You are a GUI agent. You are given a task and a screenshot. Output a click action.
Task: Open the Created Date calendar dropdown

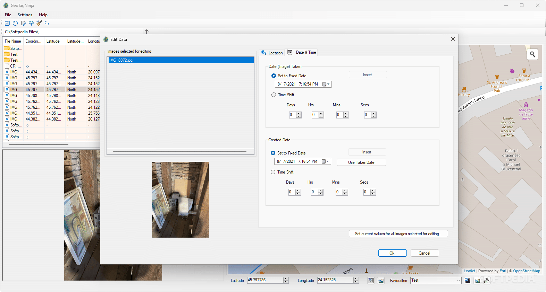point(325,161)
